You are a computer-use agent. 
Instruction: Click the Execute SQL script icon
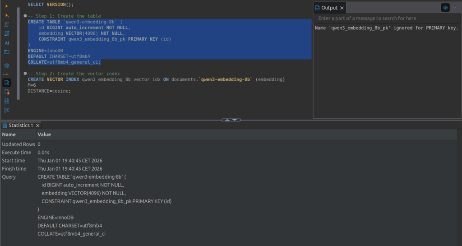click(x=7, y=24)
